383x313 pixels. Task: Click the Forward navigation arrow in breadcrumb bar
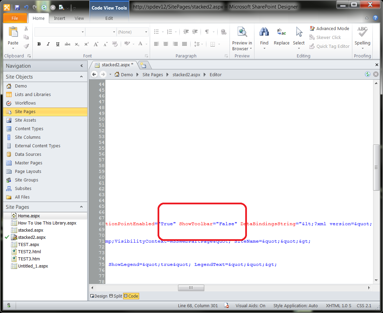(x=103, y=74)
